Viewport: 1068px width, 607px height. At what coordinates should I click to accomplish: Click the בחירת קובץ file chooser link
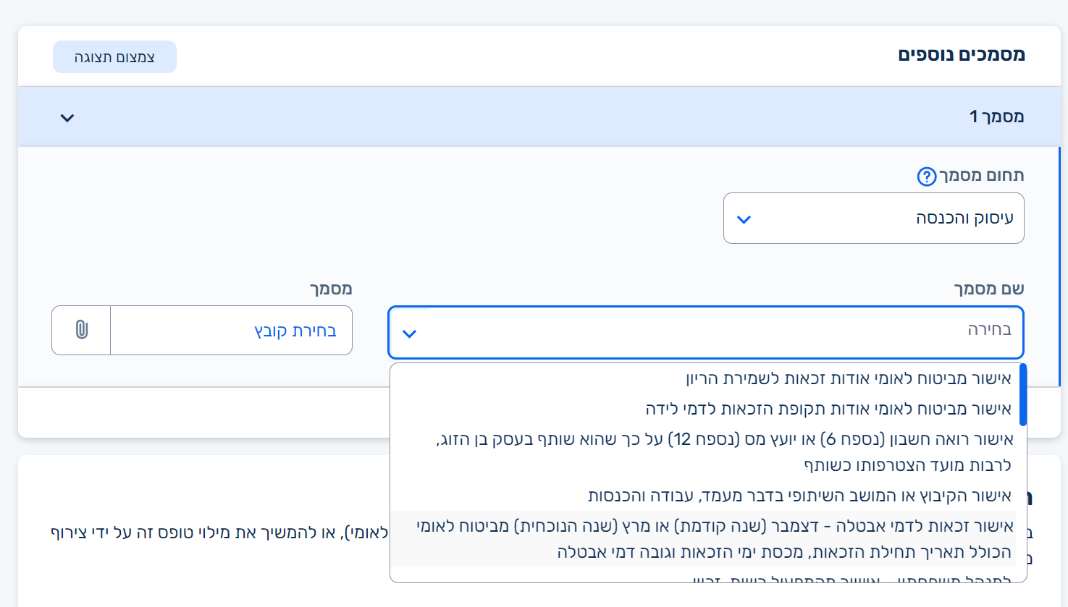tap(295, 331)
